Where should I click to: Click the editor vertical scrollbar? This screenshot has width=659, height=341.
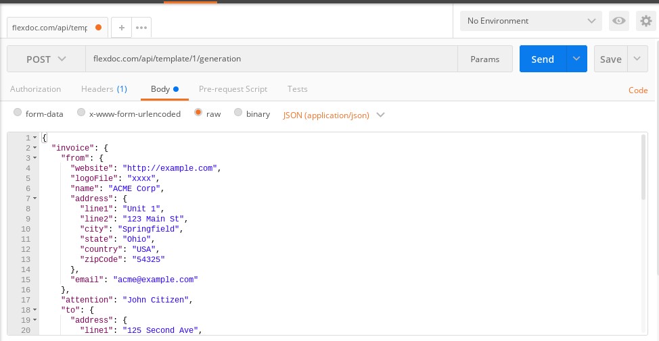tap(643, 167)
